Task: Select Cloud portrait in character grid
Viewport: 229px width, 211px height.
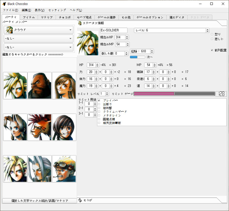Action: 15,86
